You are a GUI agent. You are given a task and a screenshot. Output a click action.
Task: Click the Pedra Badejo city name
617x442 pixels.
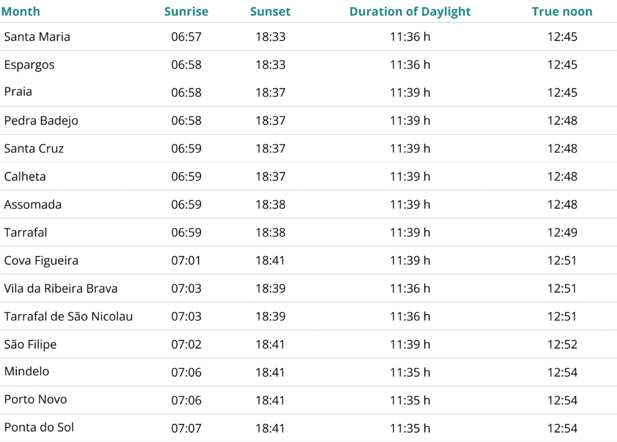tap(41, 120)
